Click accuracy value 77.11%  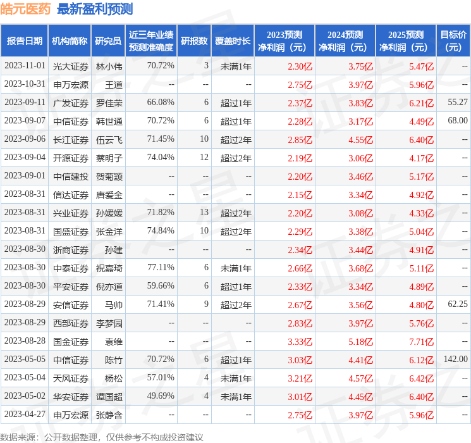(x=161, y=267)
